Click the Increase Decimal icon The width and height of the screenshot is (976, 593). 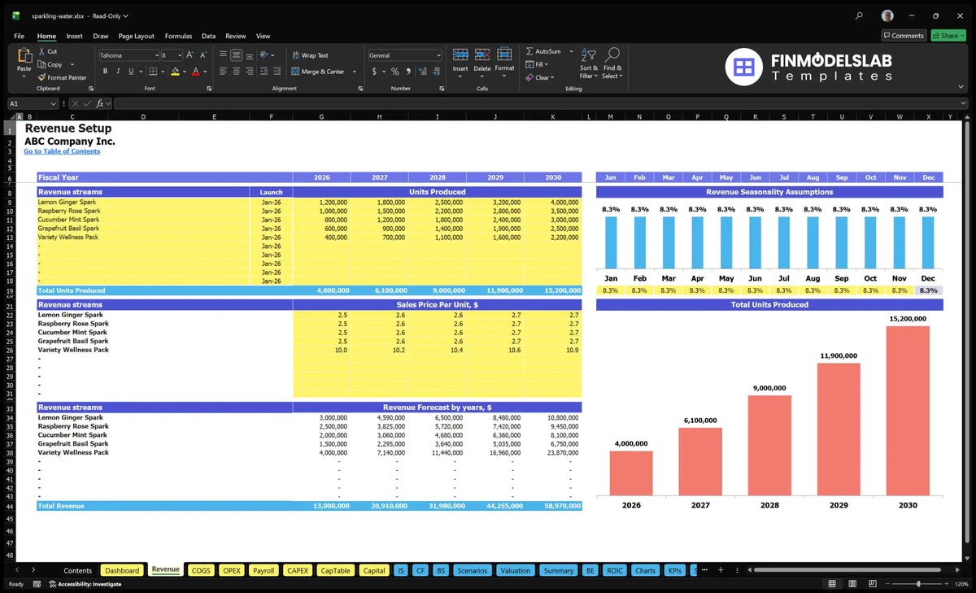(x=421, y=72)
